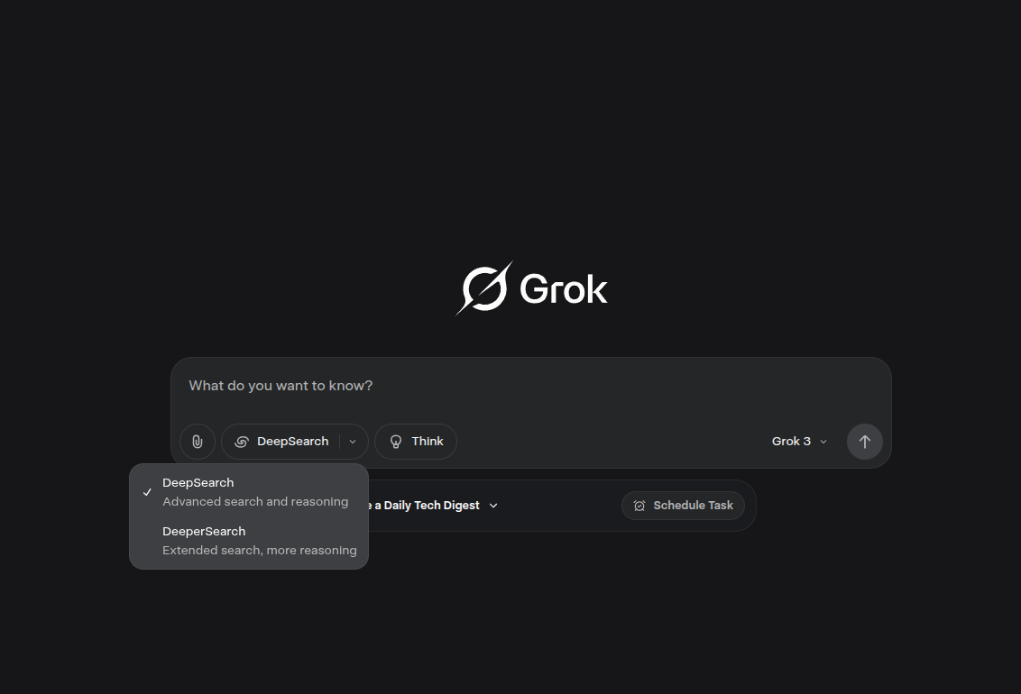Screen dimensions: 1021x694
Task: Send the message with the up-arrow button
Action: pyautogui.click(x=865, y=442)
